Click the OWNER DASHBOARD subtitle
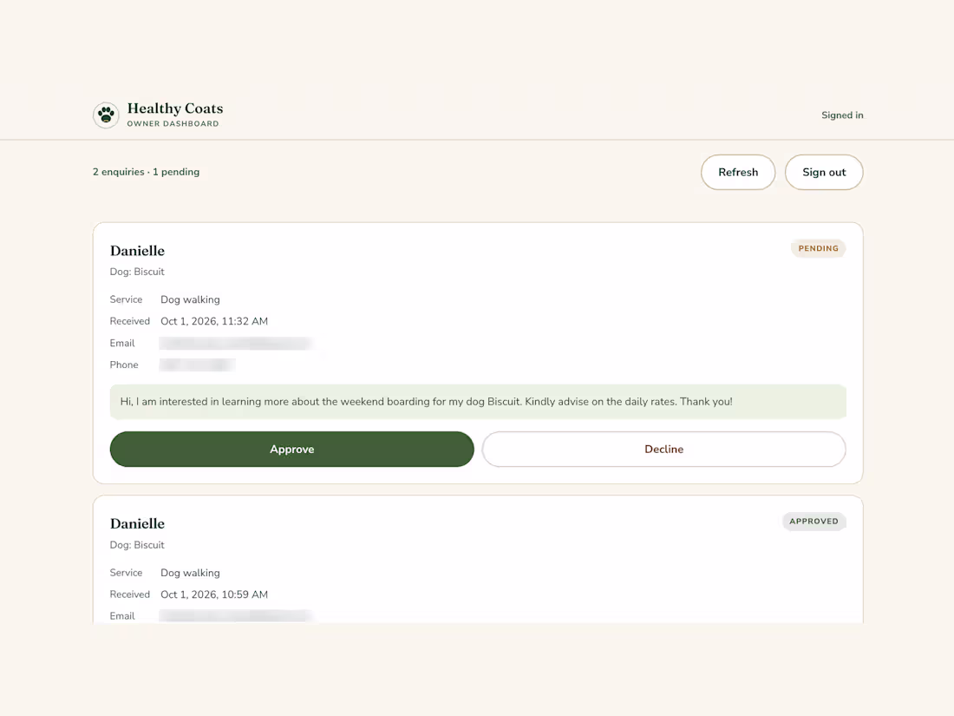 173,123
